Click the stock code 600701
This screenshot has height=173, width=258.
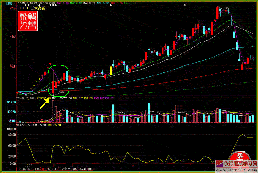pyautogui.click(x=22, y=8)
